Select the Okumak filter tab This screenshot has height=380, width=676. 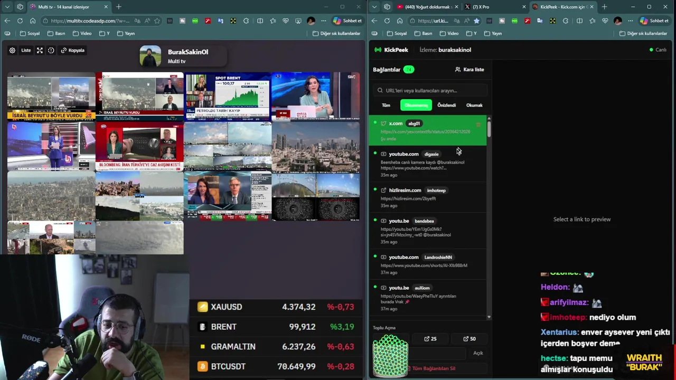tap(474, 105)
